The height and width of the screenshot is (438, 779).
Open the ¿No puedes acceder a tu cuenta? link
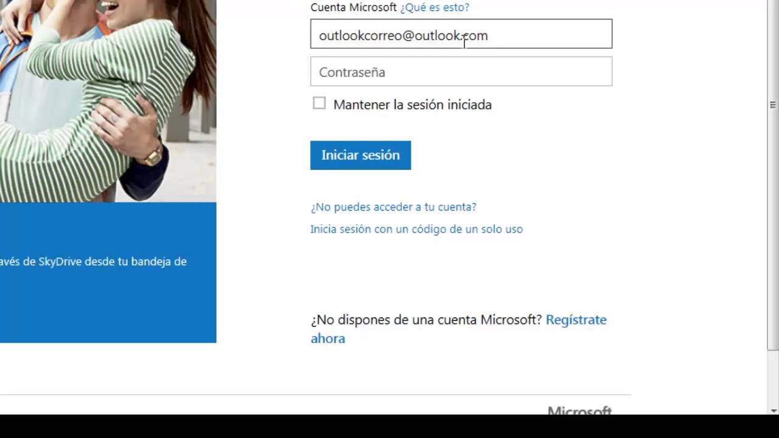pyautogui.click(x=393, y=207)
